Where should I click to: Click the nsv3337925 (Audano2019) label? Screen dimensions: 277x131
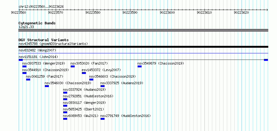tap(122, 83)
